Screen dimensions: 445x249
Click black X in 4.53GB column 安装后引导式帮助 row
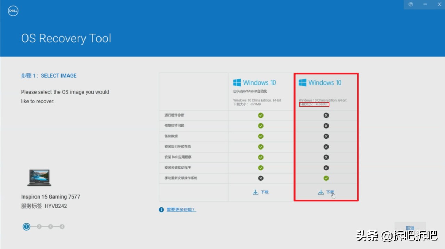click(326, 147)
